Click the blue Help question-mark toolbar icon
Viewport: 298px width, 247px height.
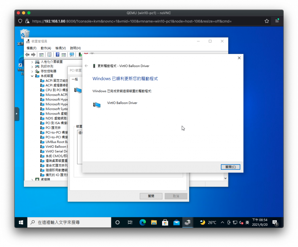[x=58, y=55]
